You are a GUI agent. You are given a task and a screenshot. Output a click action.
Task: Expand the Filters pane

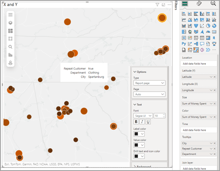click(x=176, y=5)
